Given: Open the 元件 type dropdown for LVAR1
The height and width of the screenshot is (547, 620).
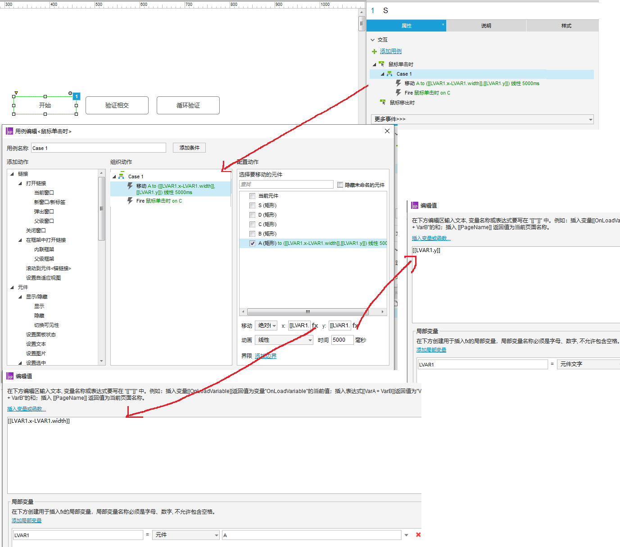Looking at the screenshot, I should coord(186,535).
